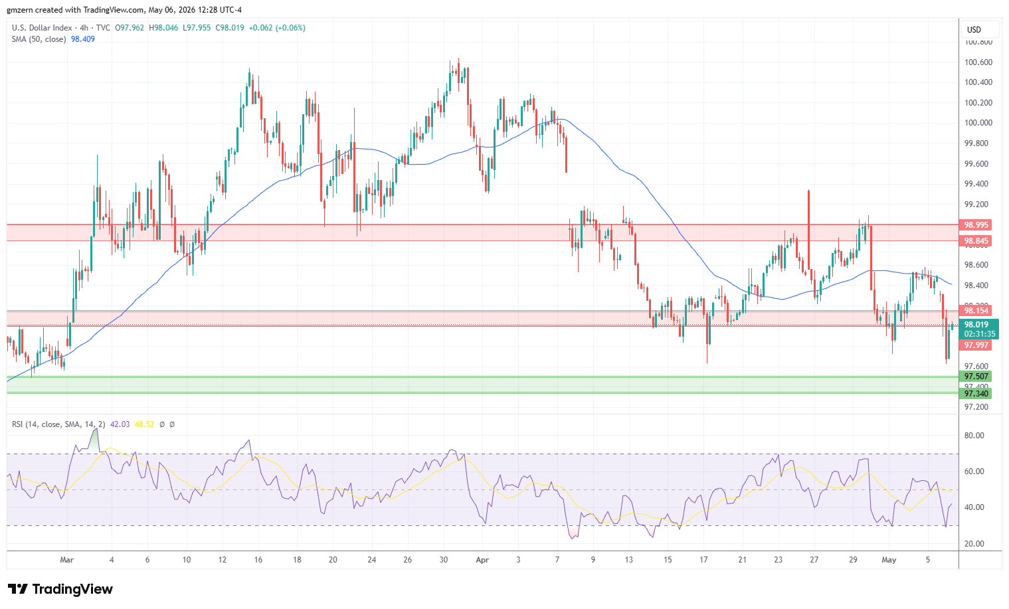Click the 30 date label on time axis
Screen dimensions: 1009x609
(x=444, y=560)
